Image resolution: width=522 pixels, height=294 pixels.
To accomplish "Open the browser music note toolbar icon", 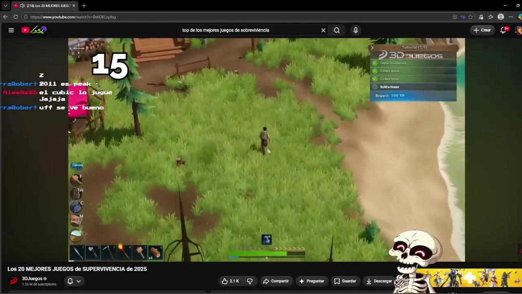I will (x=481, y=17).
